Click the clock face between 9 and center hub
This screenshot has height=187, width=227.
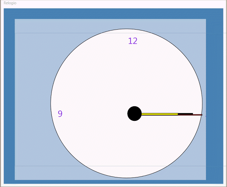tap(95, 114)
